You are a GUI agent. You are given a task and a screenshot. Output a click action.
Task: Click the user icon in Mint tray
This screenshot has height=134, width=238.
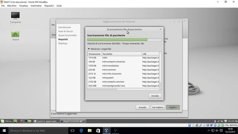coord(215,121)
